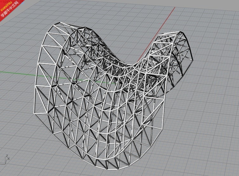Select the saddle-shaped truss frame model

113,96
